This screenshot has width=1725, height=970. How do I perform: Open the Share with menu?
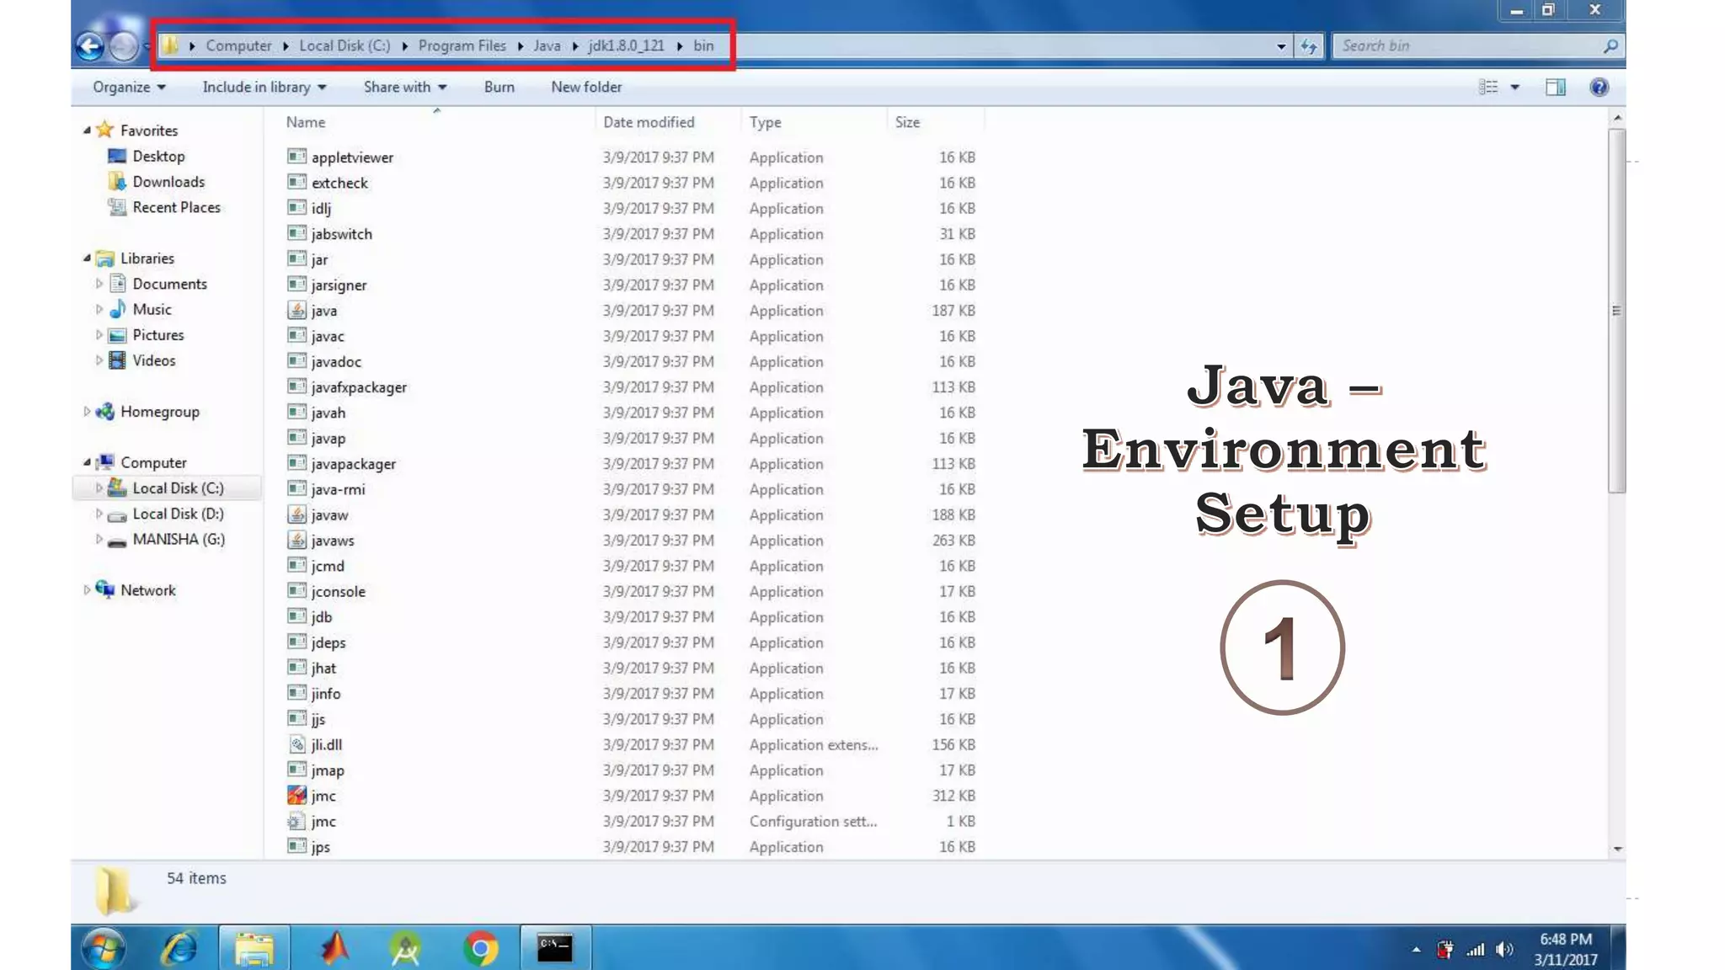pos(404,87)
